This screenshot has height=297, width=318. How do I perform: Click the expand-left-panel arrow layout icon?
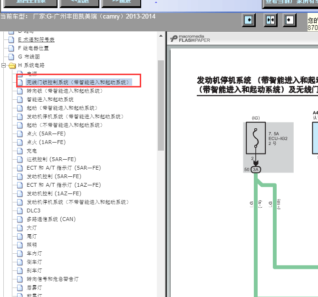[249, 20]
